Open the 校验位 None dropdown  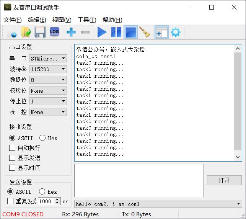coord(48,91)
